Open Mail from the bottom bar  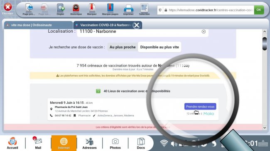(38, 143)
